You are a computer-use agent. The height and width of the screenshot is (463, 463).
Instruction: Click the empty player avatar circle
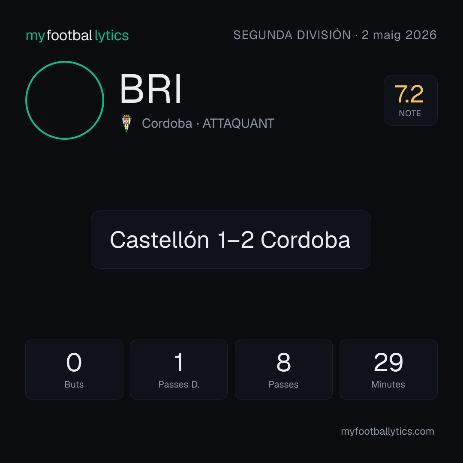click(x=65, y=100)
